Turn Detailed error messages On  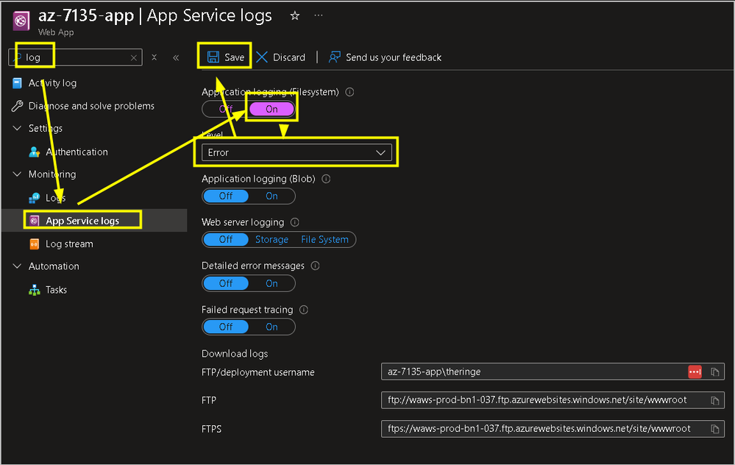point(272,283)
